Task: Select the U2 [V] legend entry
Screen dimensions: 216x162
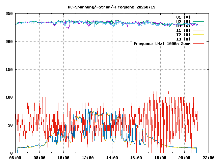Action: (x=183, y=22)
